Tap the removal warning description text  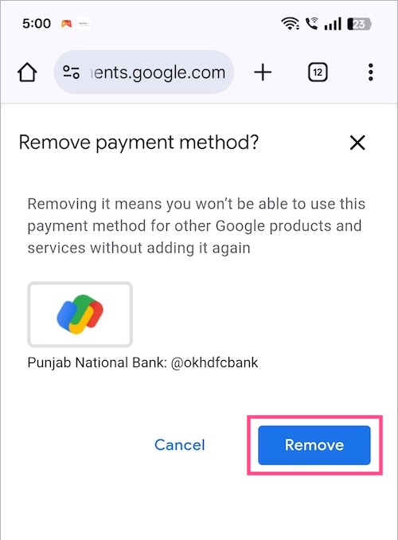(x=197, y=226)
